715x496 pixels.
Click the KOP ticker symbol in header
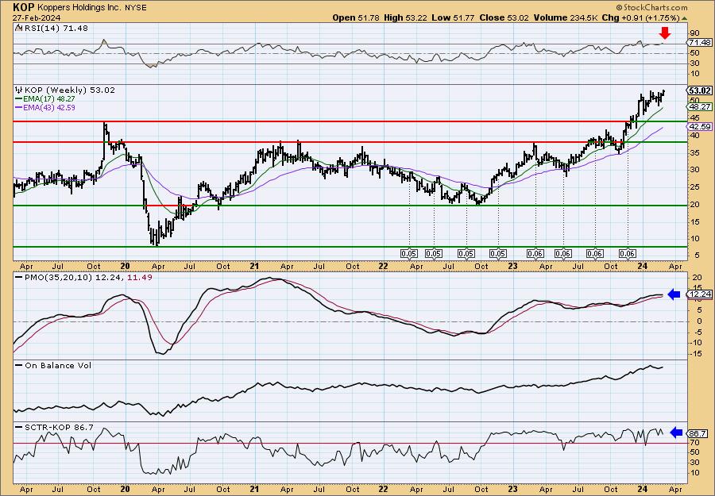pos(23,7)
